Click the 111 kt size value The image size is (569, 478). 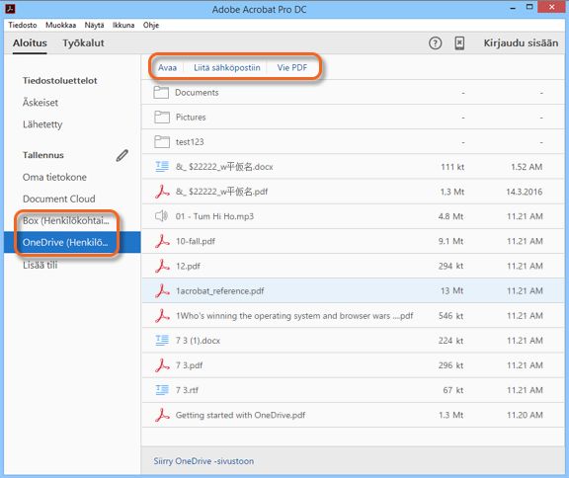452,167
